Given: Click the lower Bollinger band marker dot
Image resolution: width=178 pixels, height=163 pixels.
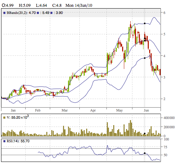Looking at the screenshot, I should coord(145,58).
